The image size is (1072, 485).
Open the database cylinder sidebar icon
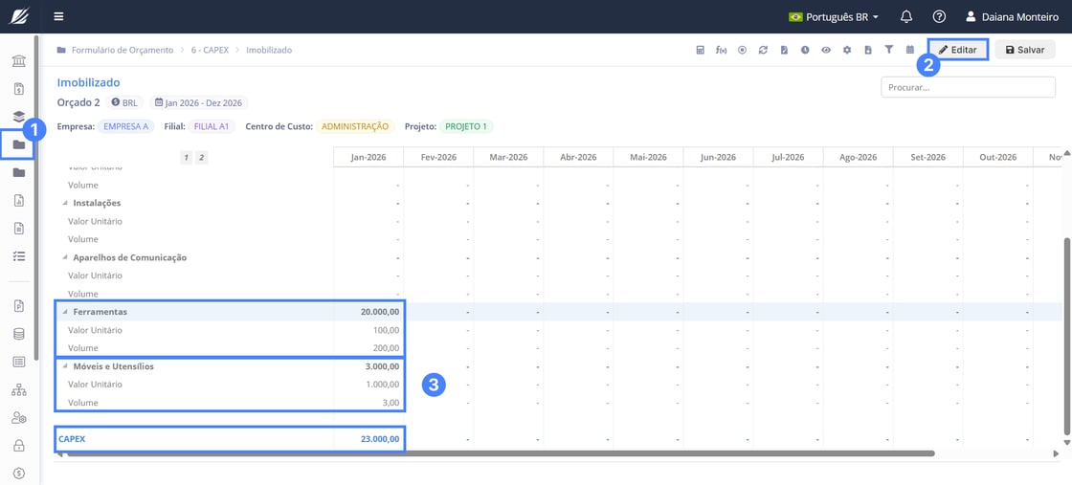[19, 334]
